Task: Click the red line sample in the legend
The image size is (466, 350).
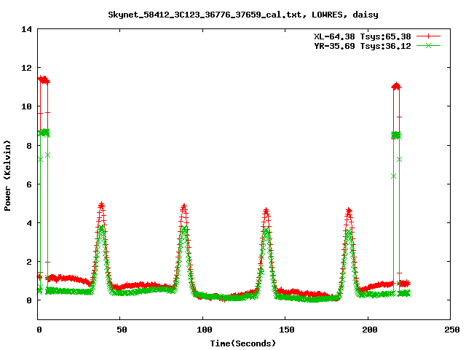Action: click(428, 36)
